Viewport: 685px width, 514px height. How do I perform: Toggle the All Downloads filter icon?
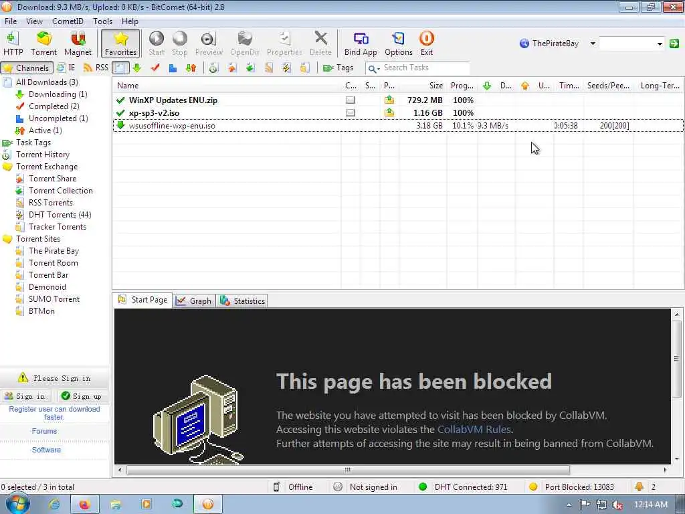[120, 68]
